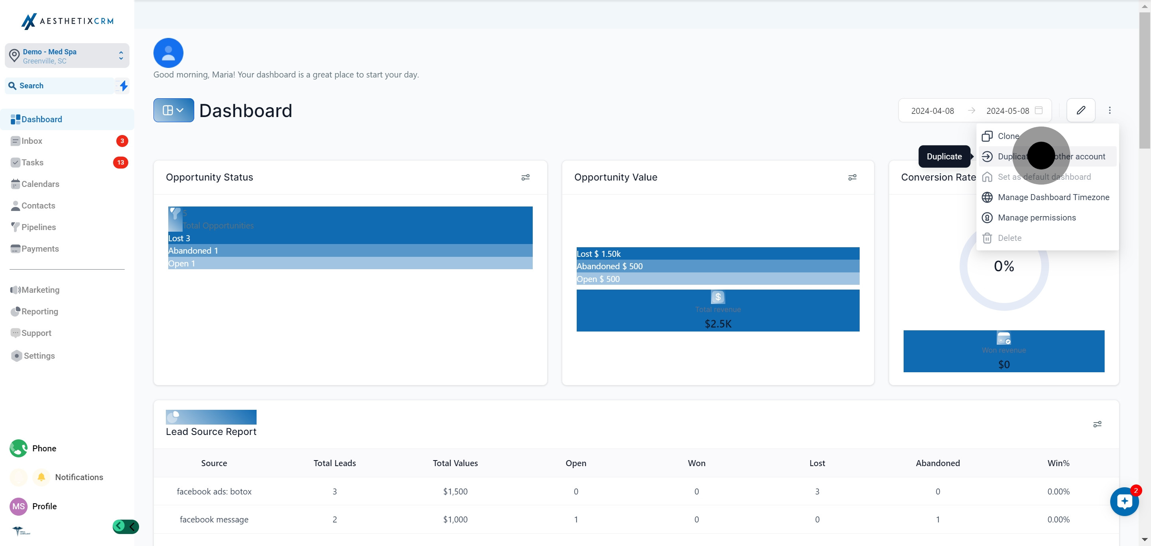Go to Pipelines in the sidebar
This screenshot has height=546, width=1151.
[x=38, y=227]
